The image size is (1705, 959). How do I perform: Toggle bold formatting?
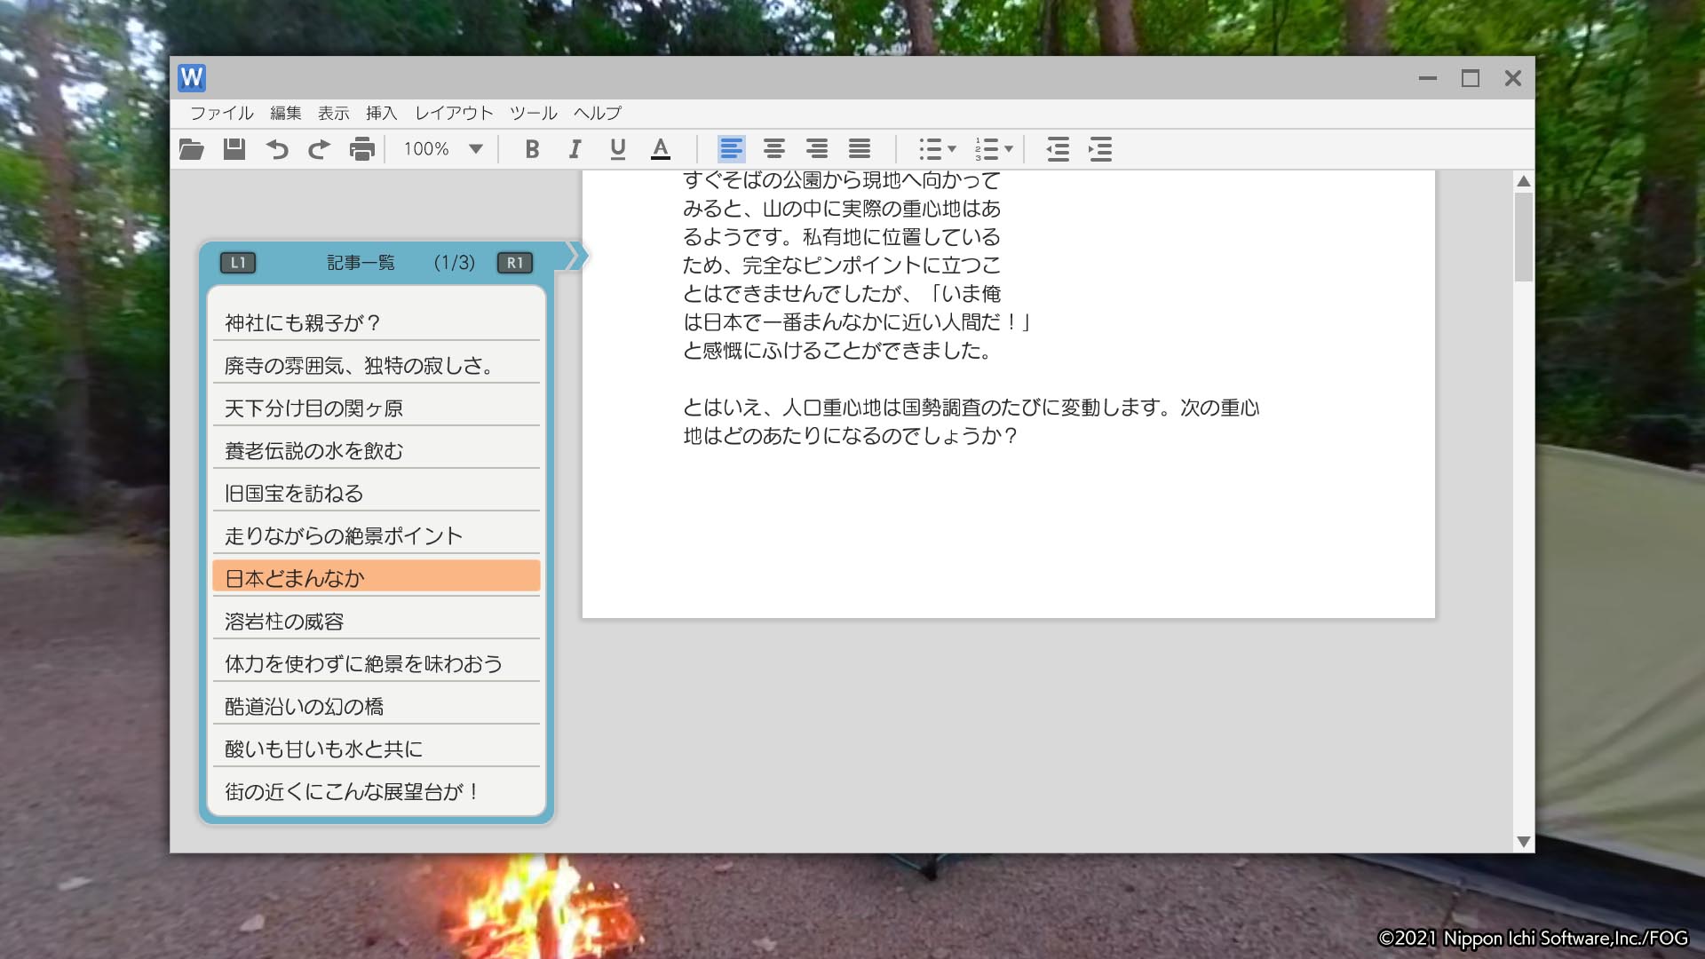tap(532, 149)
